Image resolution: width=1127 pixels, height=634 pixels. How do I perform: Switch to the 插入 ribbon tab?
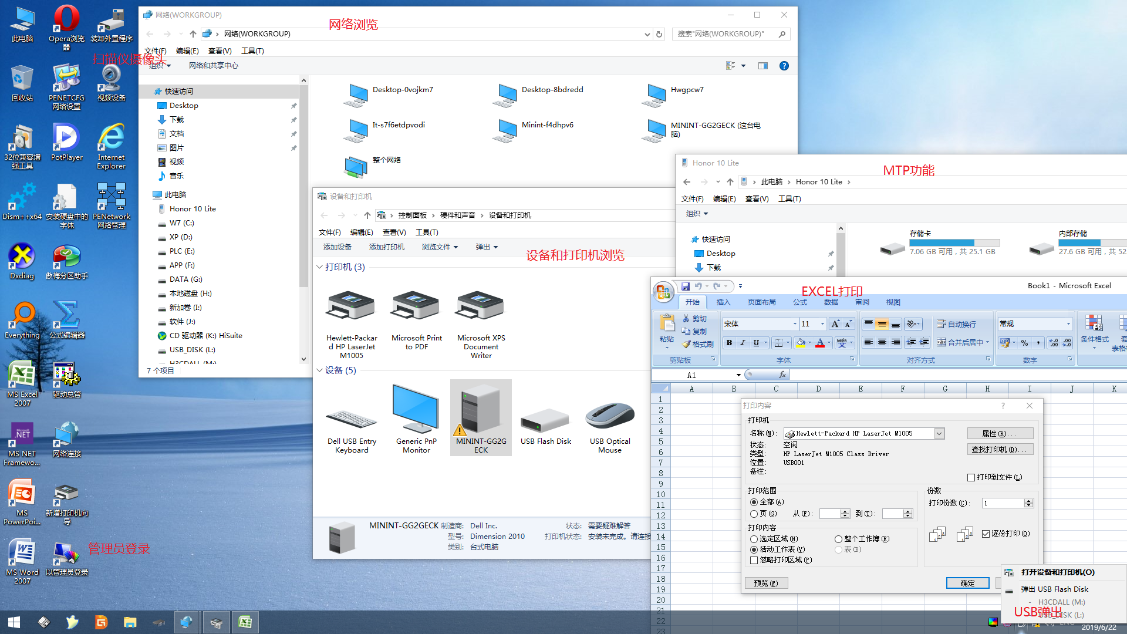pyautogui.click(x=723, y=302)
